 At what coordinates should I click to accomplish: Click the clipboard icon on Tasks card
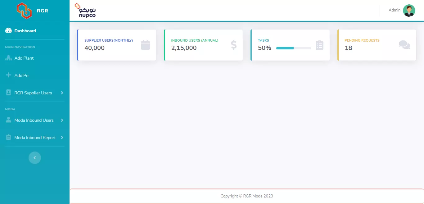coord(319,45)
